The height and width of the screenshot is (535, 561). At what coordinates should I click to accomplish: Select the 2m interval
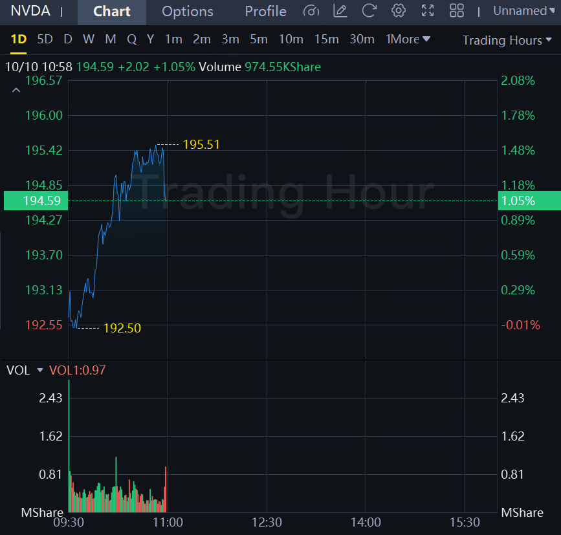click(202, 39)
